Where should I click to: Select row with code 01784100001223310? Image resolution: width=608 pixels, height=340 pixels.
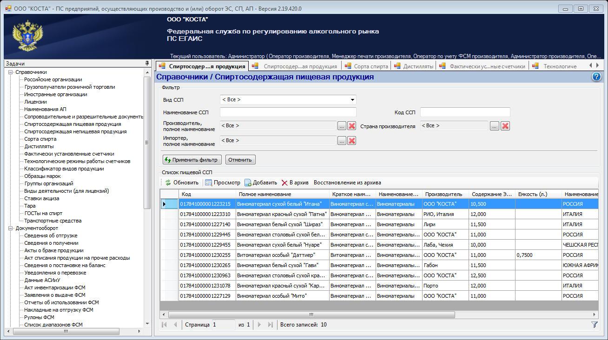pos(379,214)
